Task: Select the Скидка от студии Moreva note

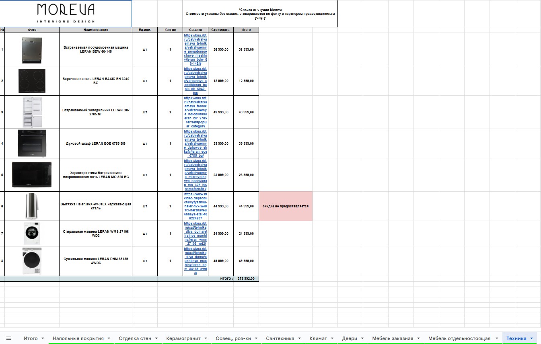Action: 260,14
